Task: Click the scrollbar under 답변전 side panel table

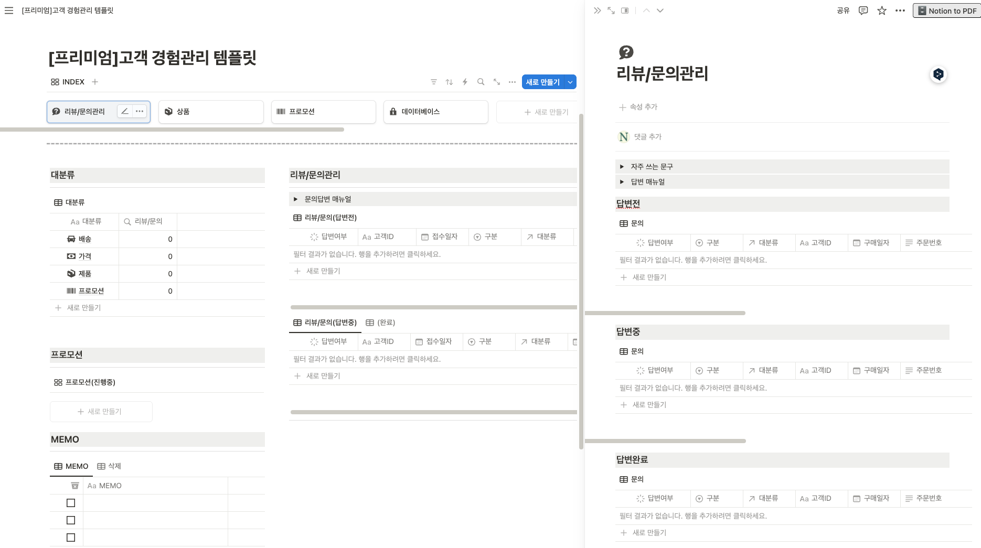Action: (x=665, y=313)
